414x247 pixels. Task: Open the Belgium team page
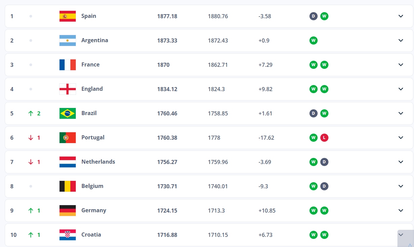(x=92, y=186)
